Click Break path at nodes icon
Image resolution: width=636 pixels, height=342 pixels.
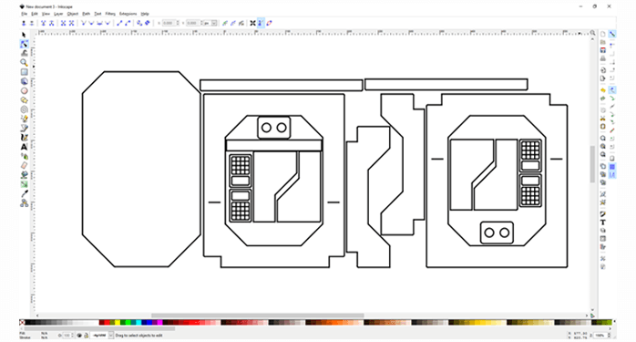pyautogui.click(x=52, y=23)
